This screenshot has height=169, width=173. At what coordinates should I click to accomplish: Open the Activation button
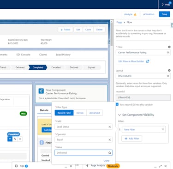point(149,14)
